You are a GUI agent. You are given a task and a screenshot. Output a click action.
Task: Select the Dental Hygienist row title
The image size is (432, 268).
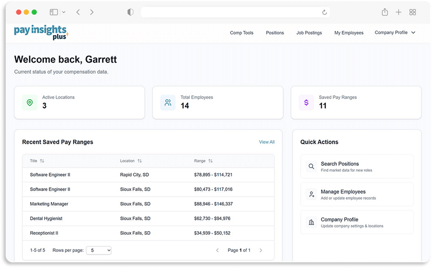click(x=46, y=219)
